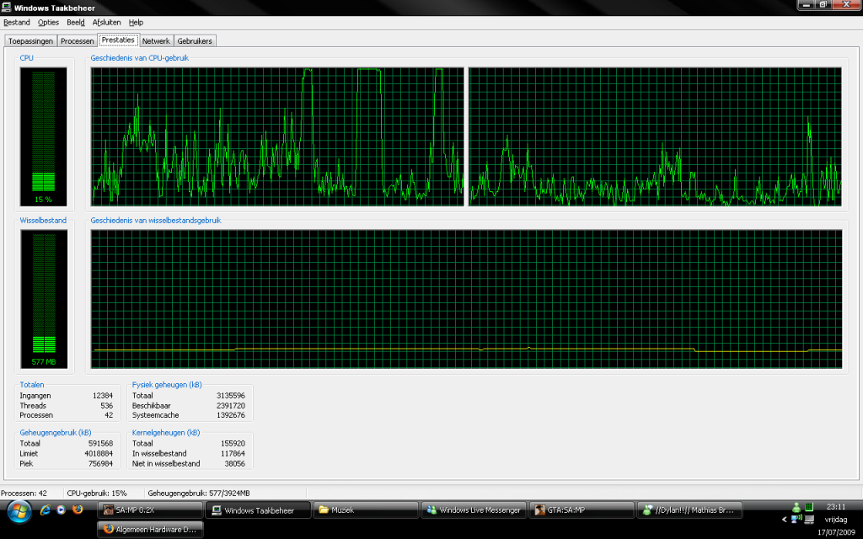The width and height of the screenshot is (863, 539).
Task: Launch Internet Explorer from quick launch
Action: [x=46, y=510]
